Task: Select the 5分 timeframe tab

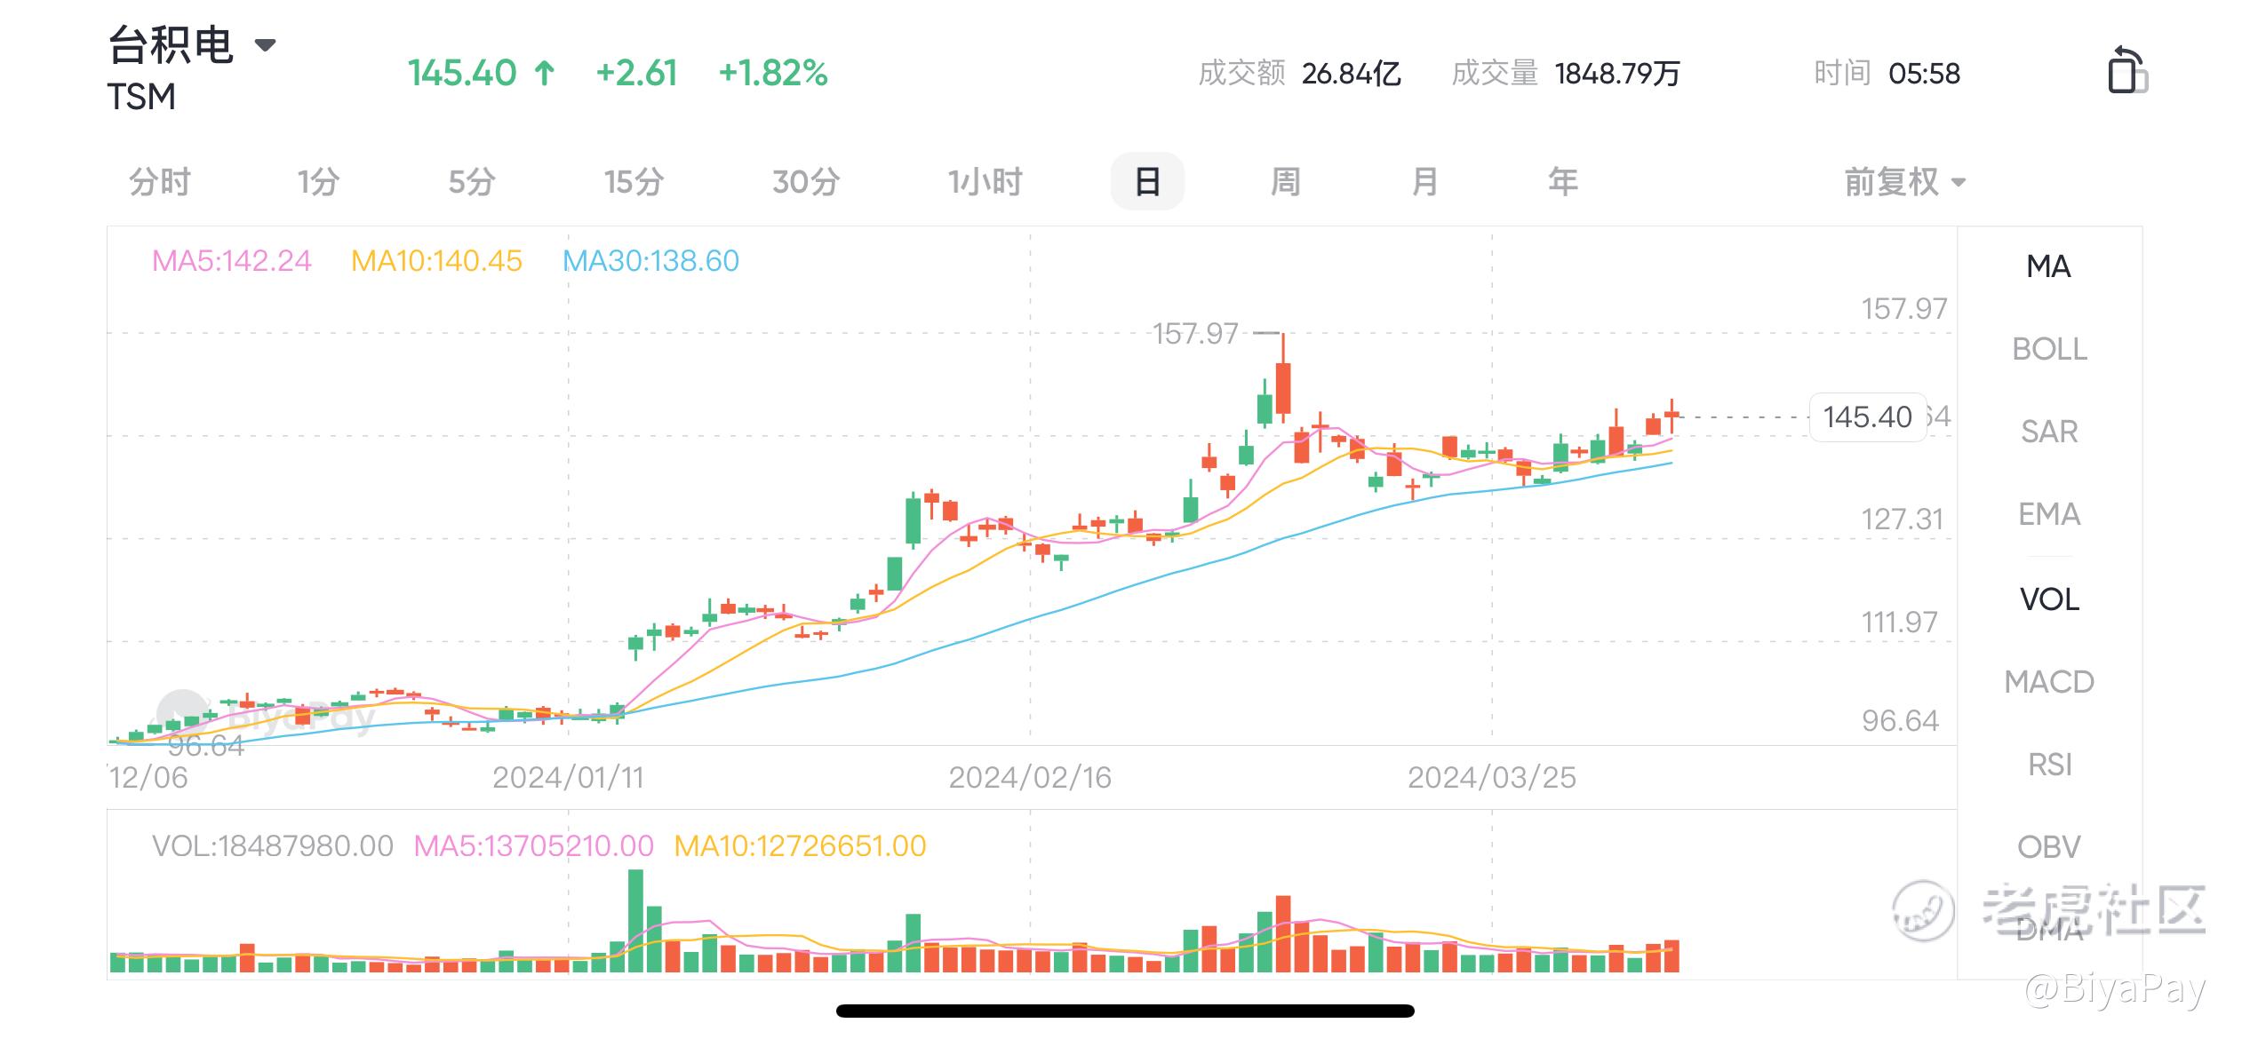Action: (472, 182)
